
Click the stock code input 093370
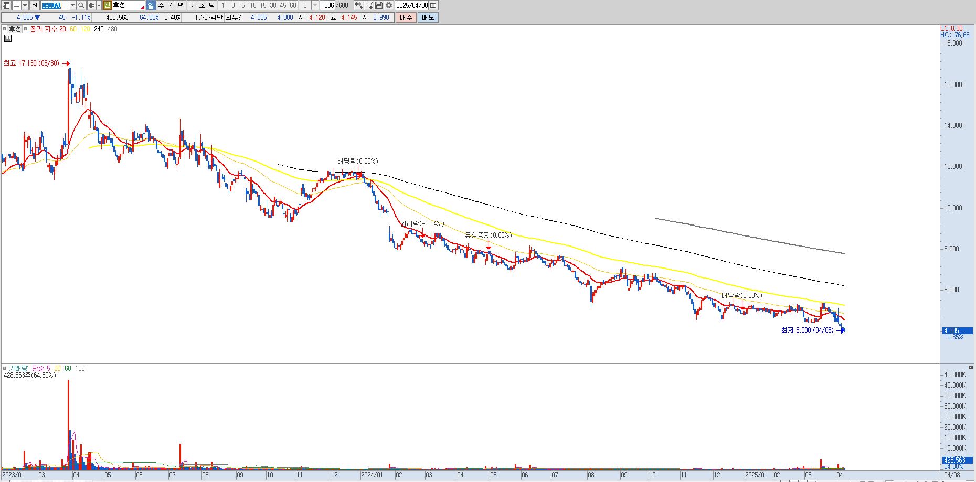[55, 5]
